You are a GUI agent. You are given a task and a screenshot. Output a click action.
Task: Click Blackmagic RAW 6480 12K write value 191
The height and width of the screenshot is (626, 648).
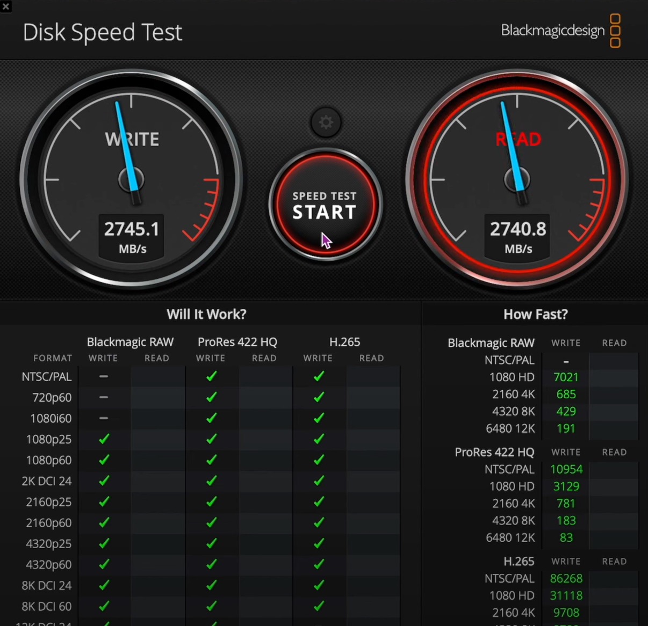566,429
